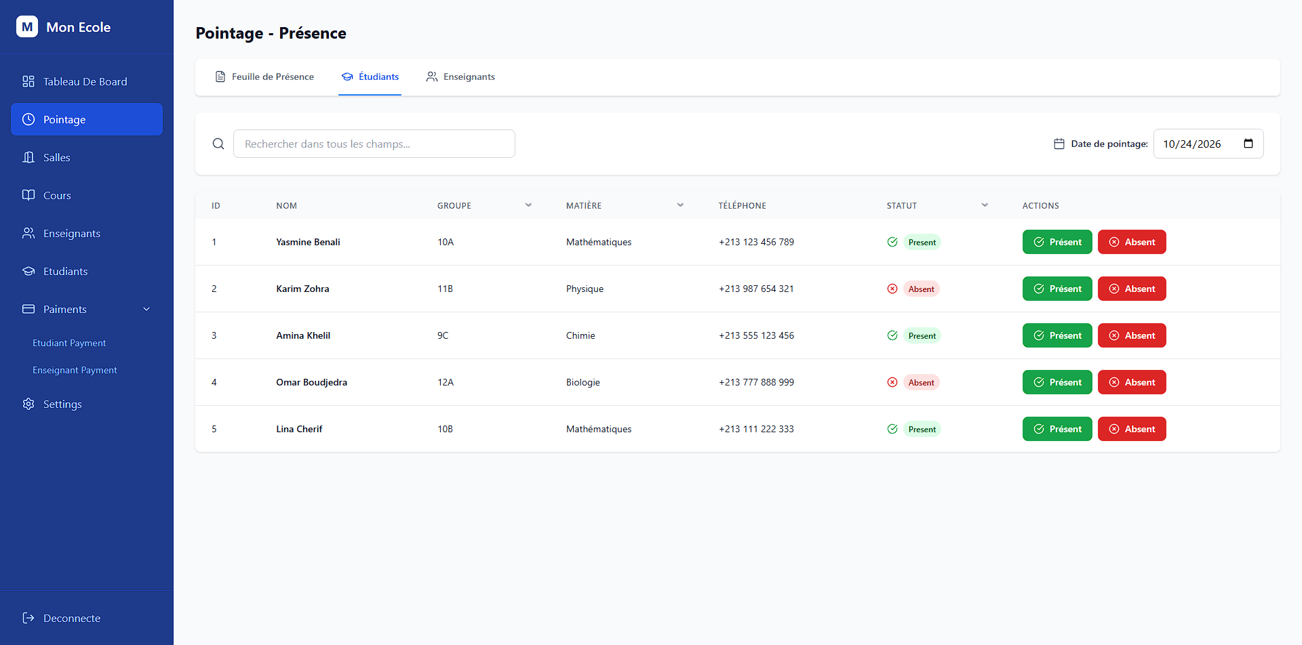
Task: Click the group cell 12A
Action: pos(446,382)
